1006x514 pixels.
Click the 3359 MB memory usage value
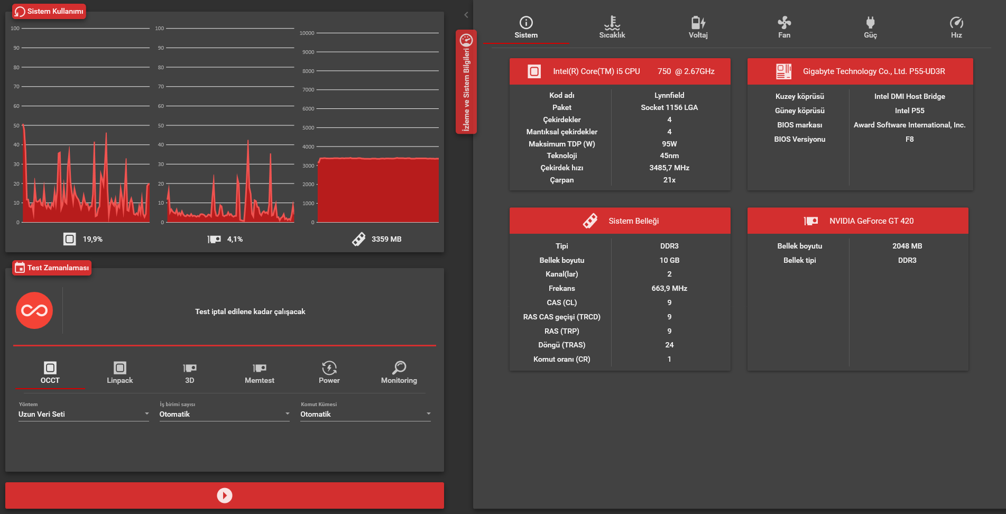pos(386,239)
